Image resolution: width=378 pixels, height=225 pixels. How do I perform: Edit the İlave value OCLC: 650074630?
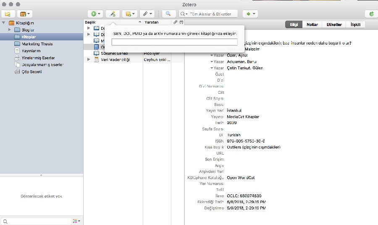(x=244, y=196)
